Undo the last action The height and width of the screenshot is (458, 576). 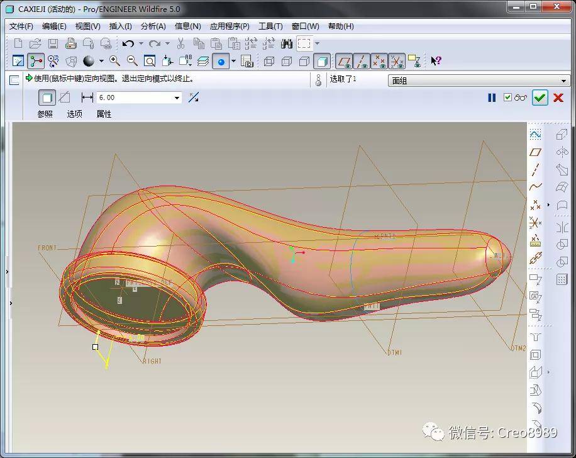point(128,44)
